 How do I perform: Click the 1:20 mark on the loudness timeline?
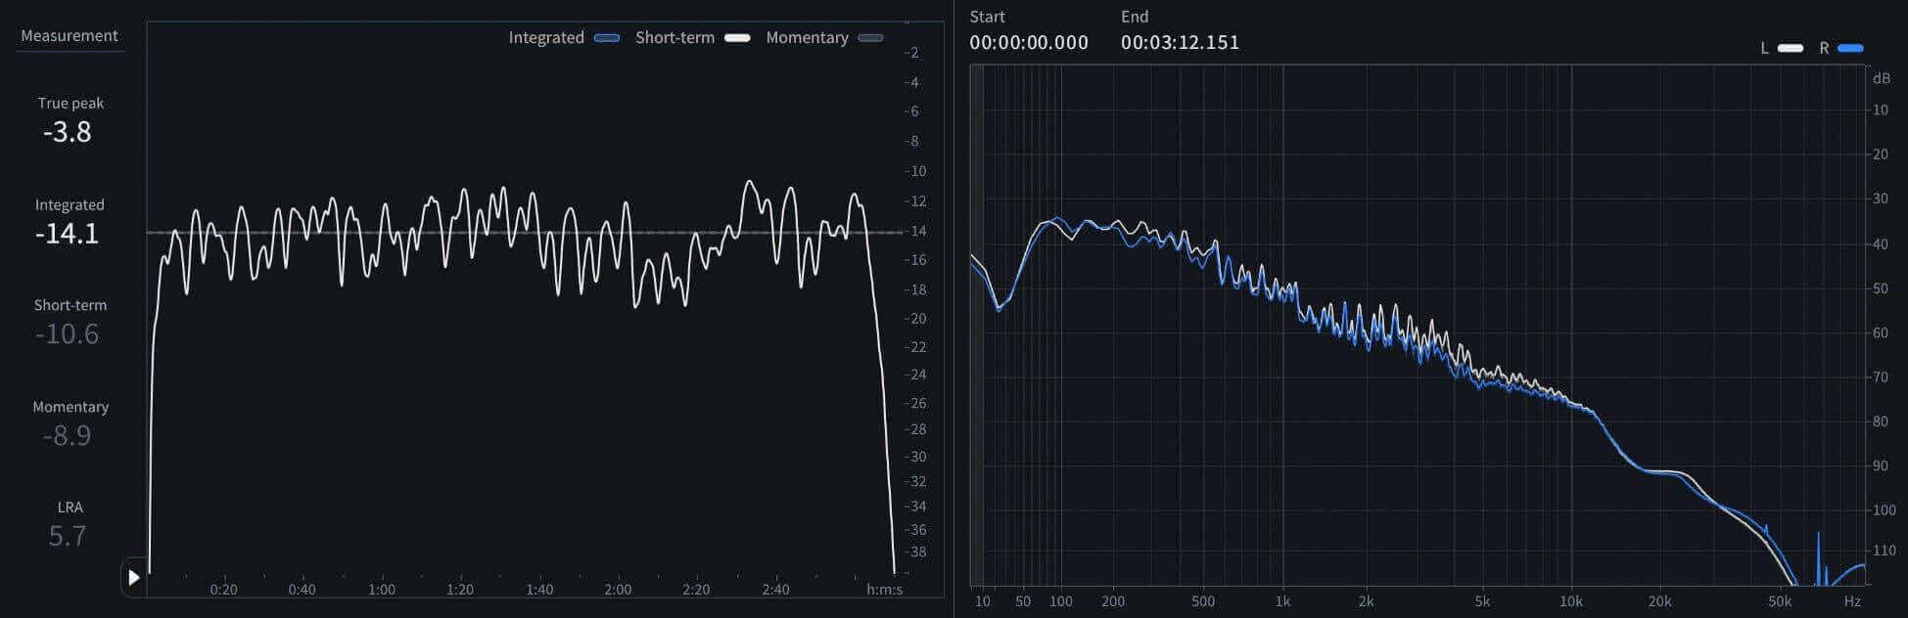[x=460, y=590]
